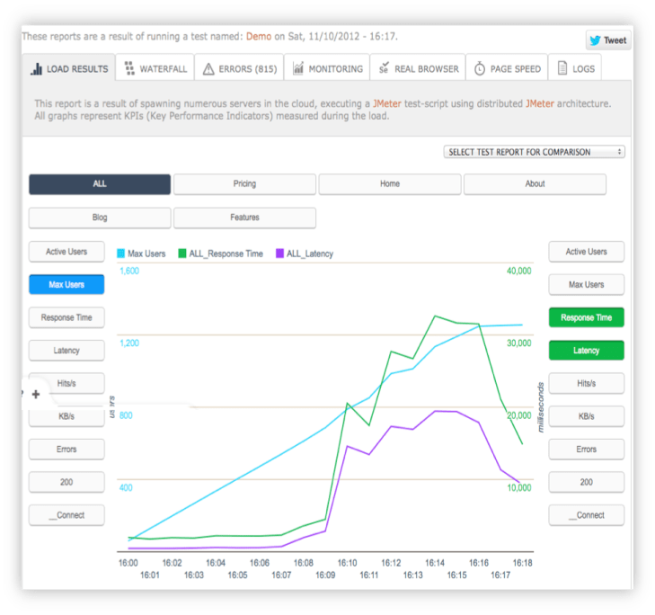Click the left Hits/s button
This screenshot has height=615, width=655.
tap(66, 383)
